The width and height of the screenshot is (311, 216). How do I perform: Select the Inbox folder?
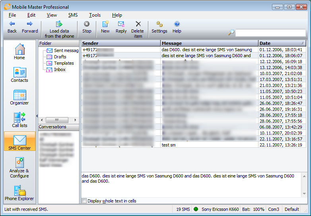click(x=60, y=69)
